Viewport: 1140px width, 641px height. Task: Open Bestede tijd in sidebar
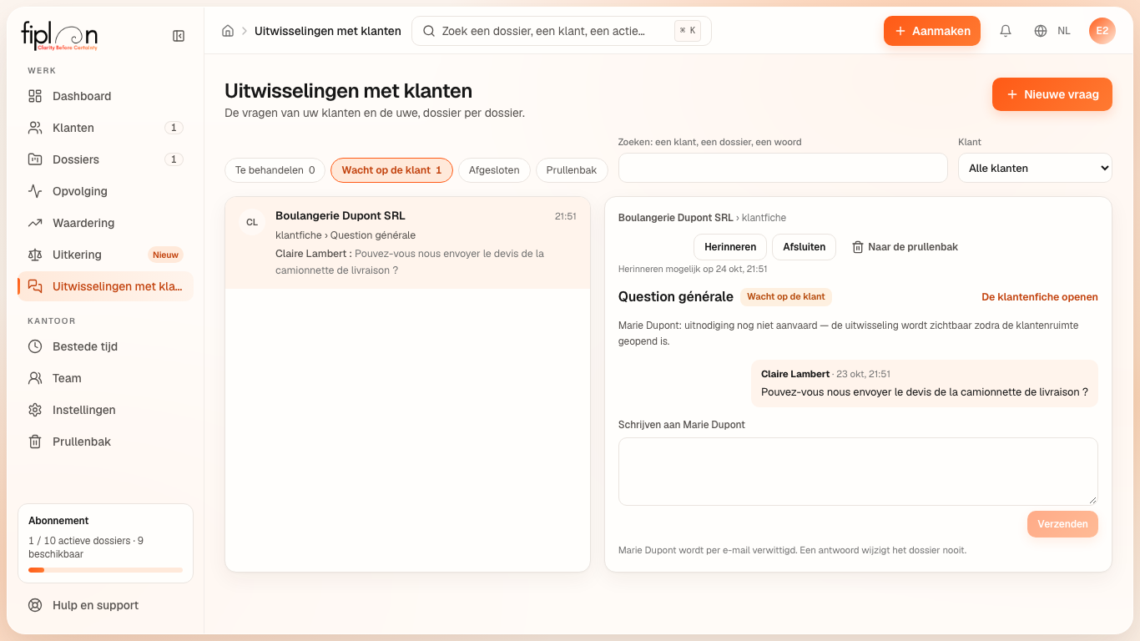coord(105,346)
